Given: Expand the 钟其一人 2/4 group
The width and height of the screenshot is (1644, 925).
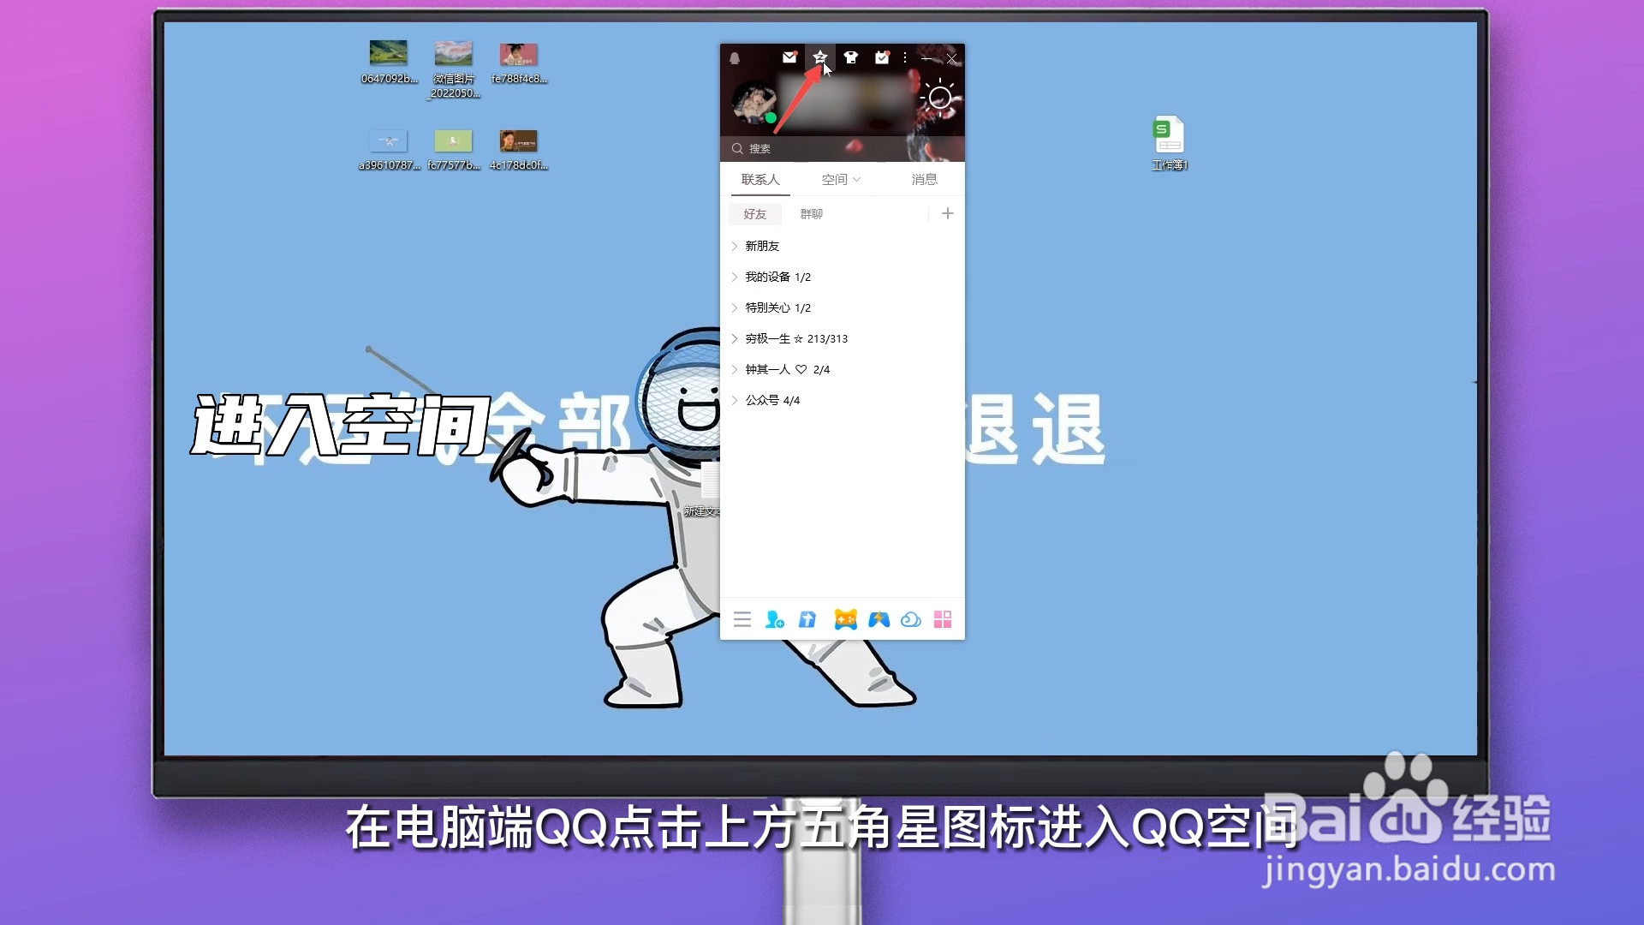Looking at the screenshot, I should pos(843,369).
